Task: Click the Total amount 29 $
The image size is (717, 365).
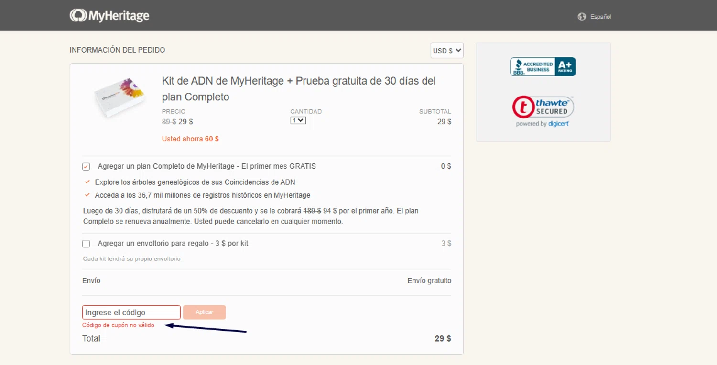Action: (x=443, y=339)
